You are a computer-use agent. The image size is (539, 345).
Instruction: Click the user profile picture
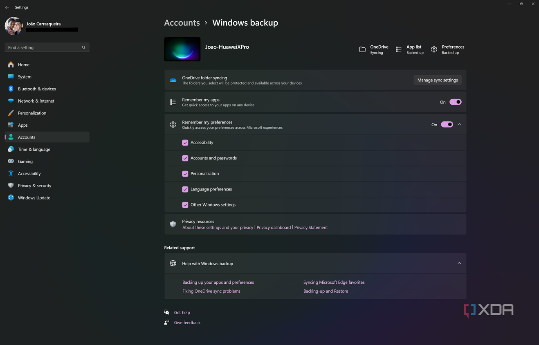tap(14, 26)
